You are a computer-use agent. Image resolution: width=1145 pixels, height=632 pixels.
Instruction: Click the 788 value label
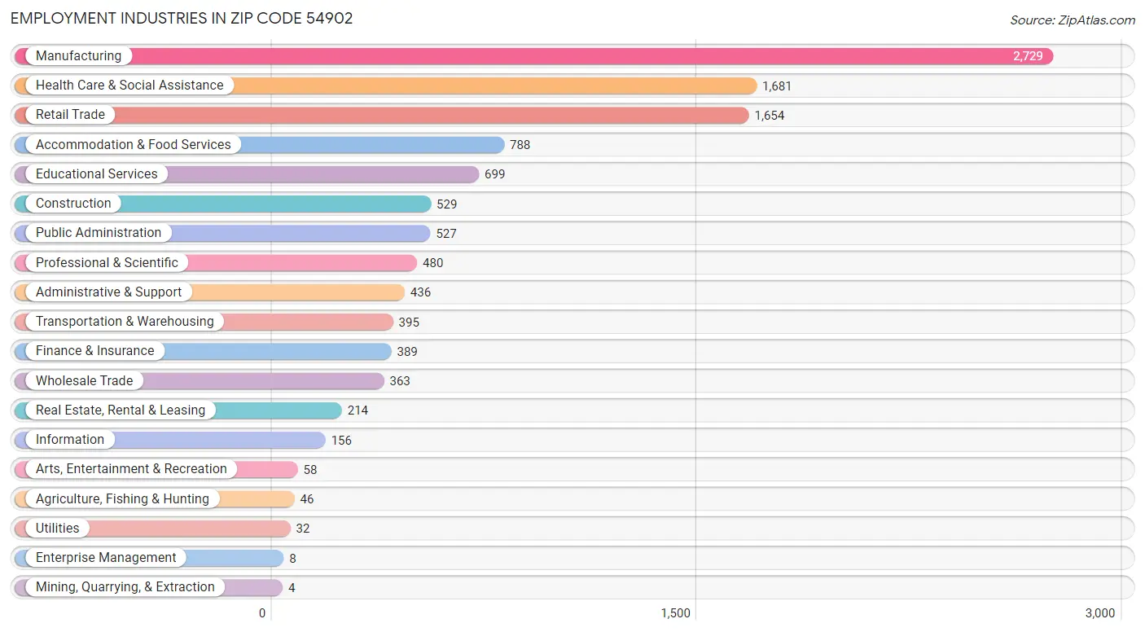tap(520, 145)
